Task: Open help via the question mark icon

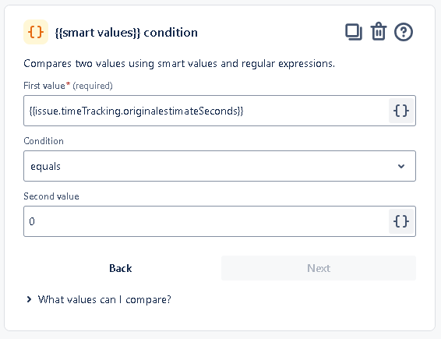Action: click(x=404, y=32)
